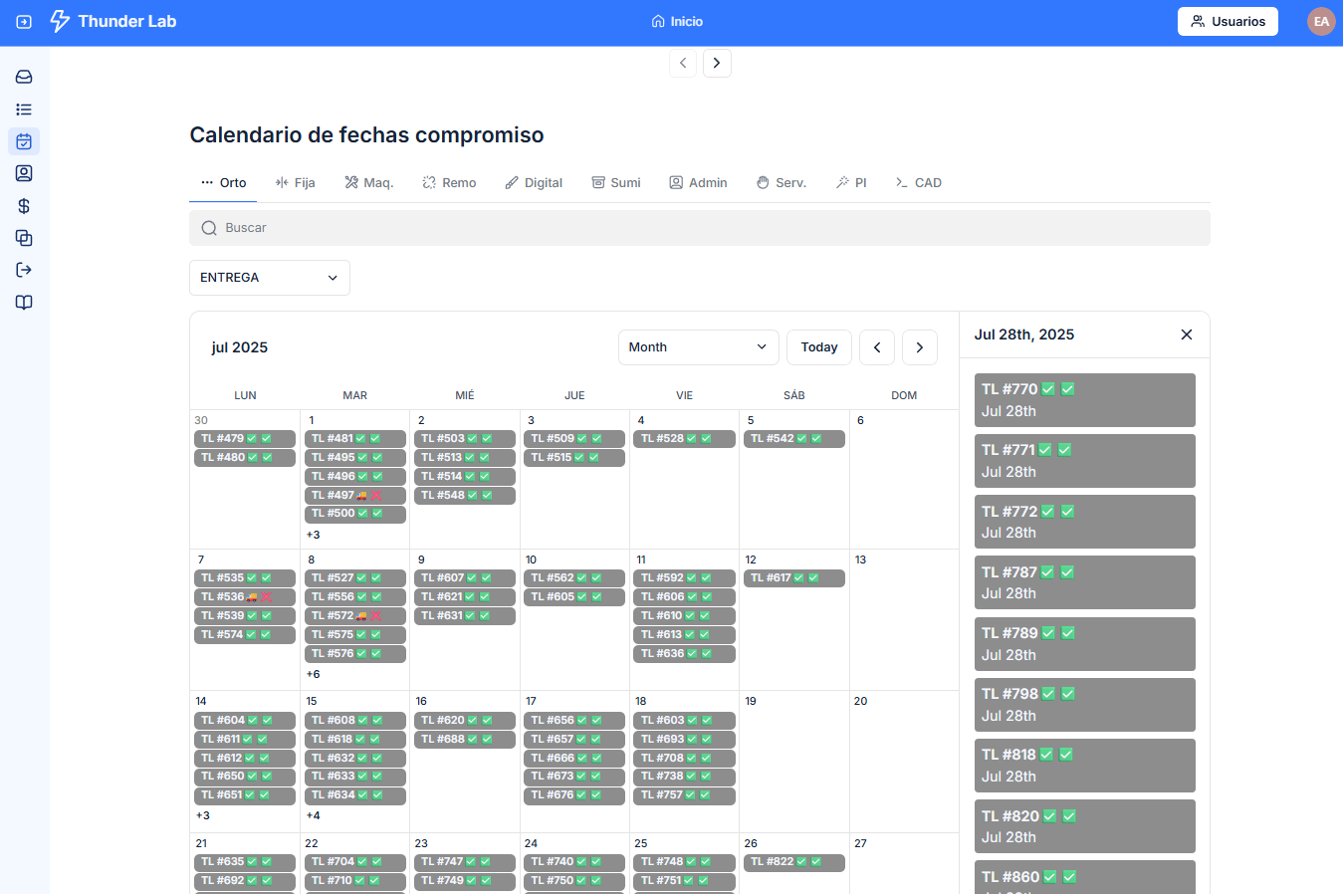Click the EA user avatar

point(1321,21)
